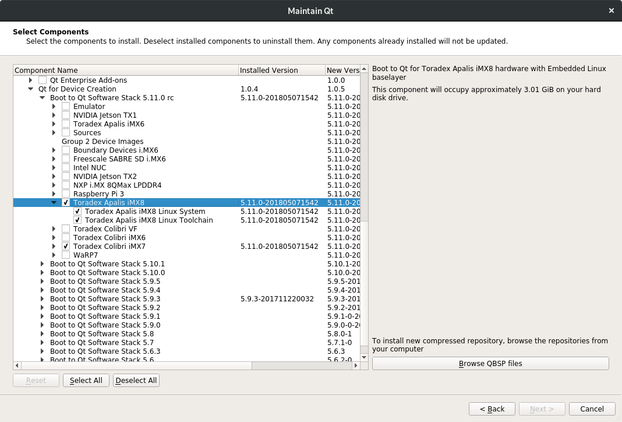Select the Boot to Qt Software Stack 5.7 row
Viewport: 622px width, 422px height.
pos(187,342)
